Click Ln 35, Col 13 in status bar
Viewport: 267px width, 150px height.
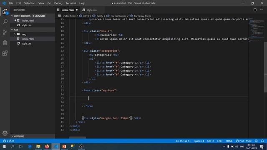click(x=183, y=141)
